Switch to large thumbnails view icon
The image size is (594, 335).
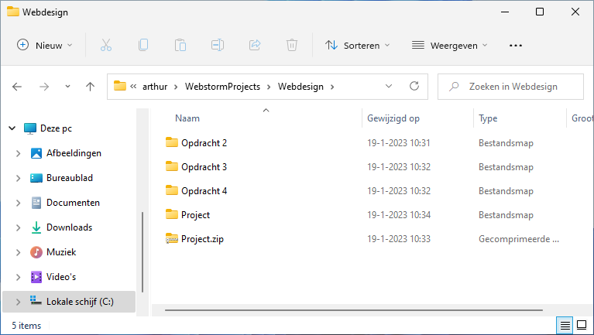point(582,325)
